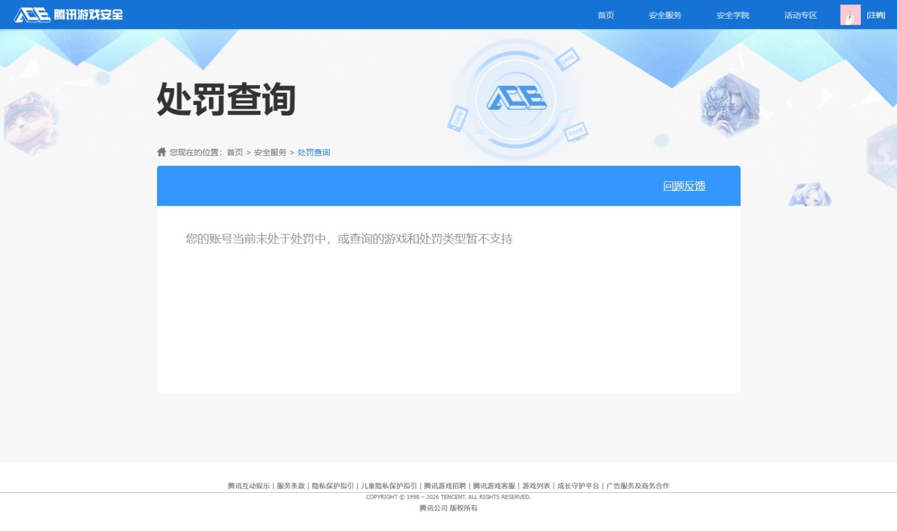Go to the 安全学院 menu item

732,15
